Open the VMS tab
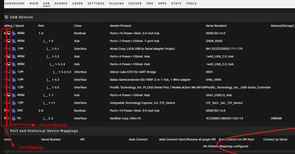295x154 pixels. click(150, 4)
